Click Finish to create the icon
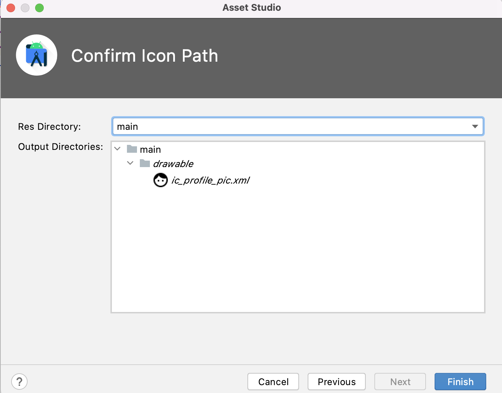This screenshot has width=502, height=393. [x=460, y=382]
